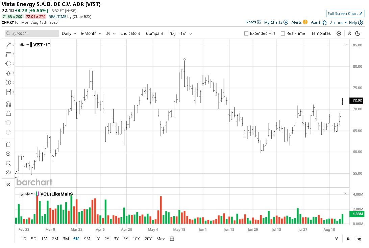Viewport: 369px width, 248px height.
Task: Choose the arrow marker tool
Action: point(8,73)
